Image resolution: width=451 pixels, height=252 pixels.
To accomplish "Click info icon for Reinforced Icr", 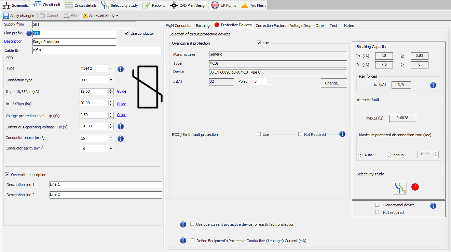I will (x=433, y=85).
